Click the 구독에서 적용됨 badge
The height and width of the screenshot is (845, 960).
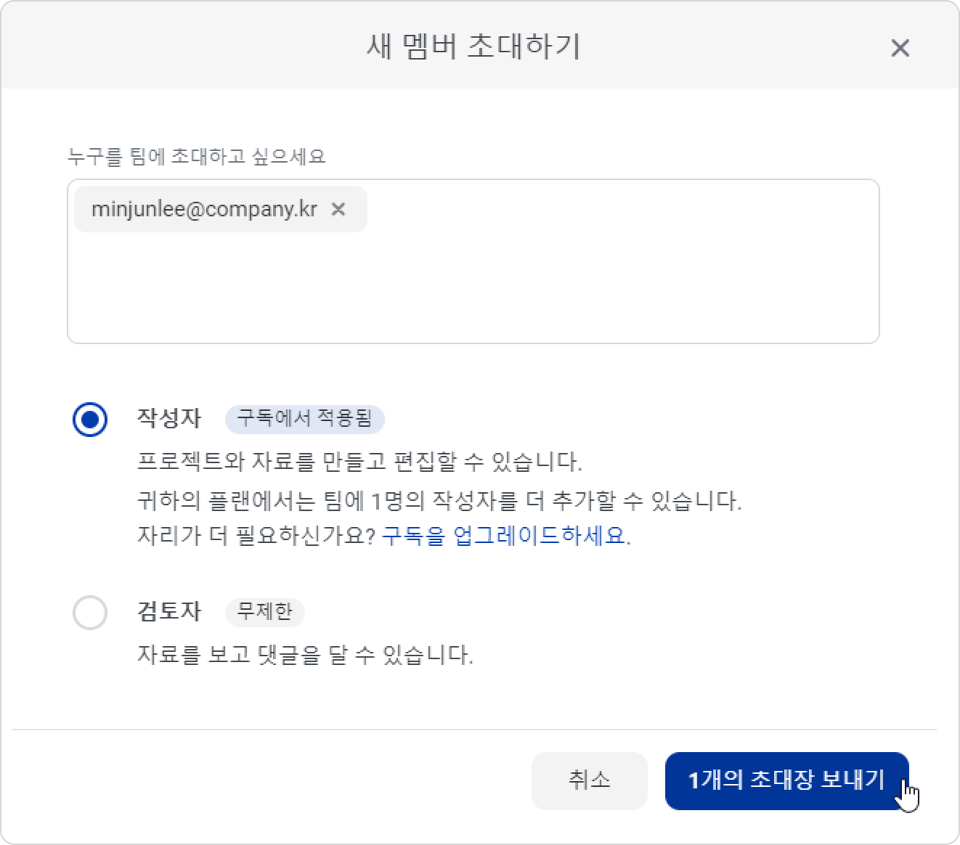304,419
